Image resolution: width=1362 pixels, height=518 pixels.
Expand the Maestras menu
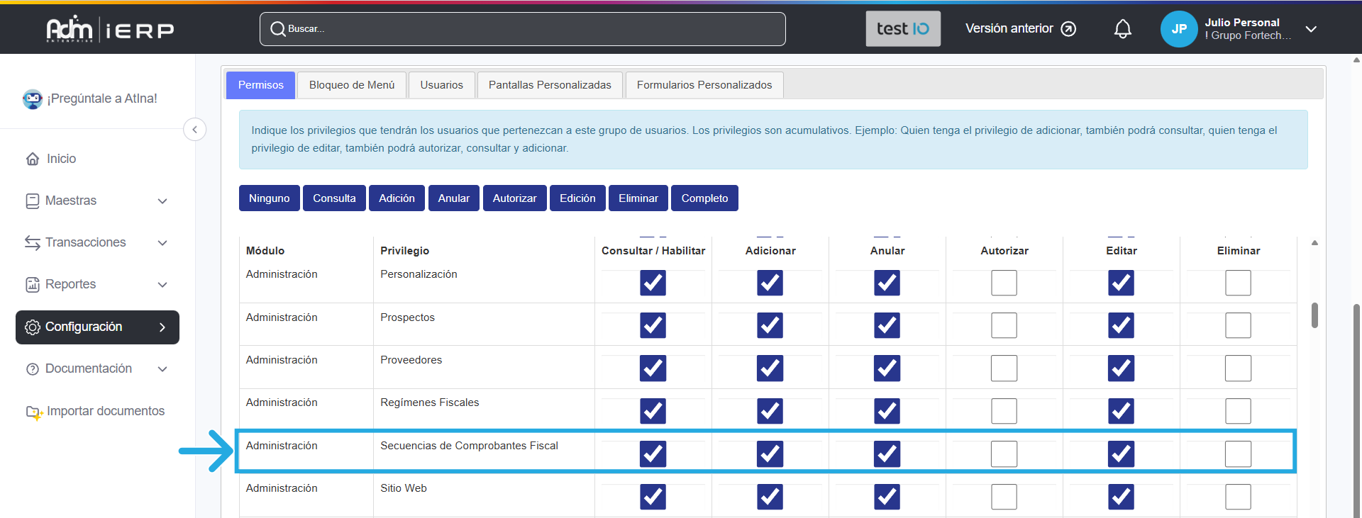162,201
